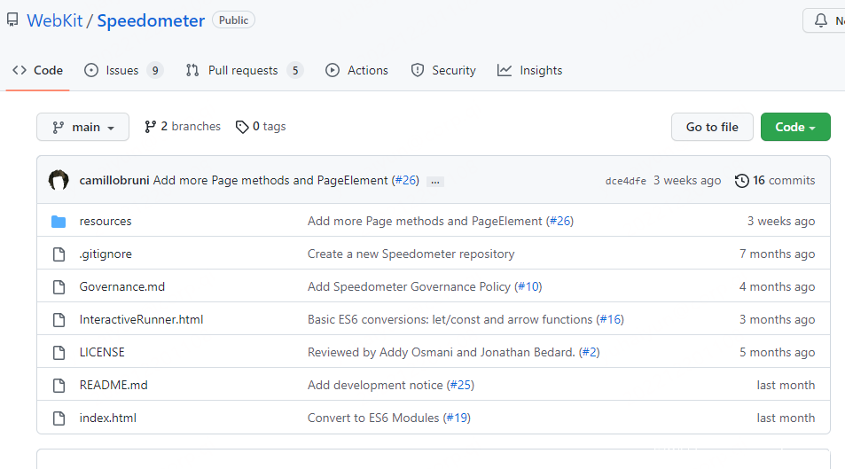845x469 pixels.
Task: Click the Governance.md file icon
Action: pos(59,286)
